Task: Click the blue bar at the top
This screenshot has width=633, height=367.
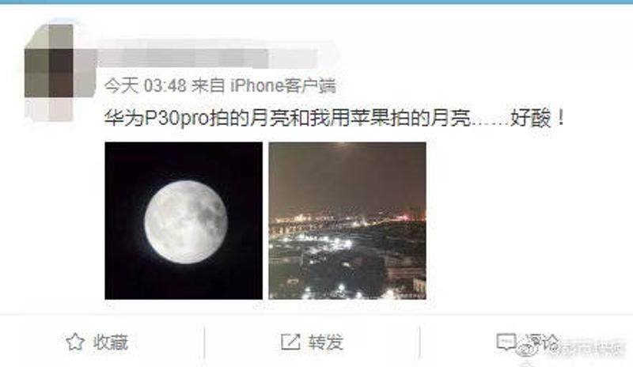Action: (x=316, y=2)
